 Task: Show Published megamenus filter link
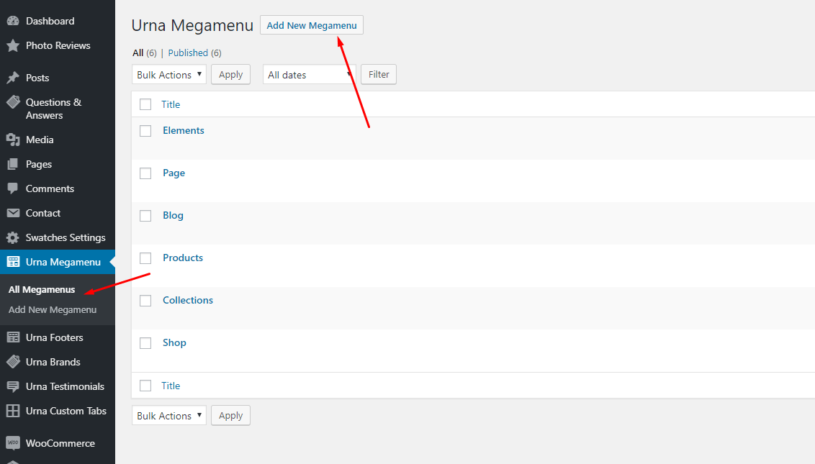188,53
